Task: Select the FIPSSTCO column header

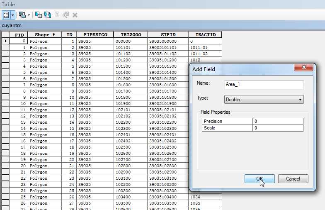Action: coord(95,35)
